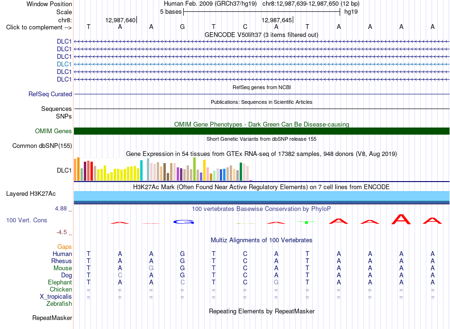The height and width of the screenshot is (329, 450).
Task: Click DLC1 label beside GTEx bar chart
Action: [64, 170]
